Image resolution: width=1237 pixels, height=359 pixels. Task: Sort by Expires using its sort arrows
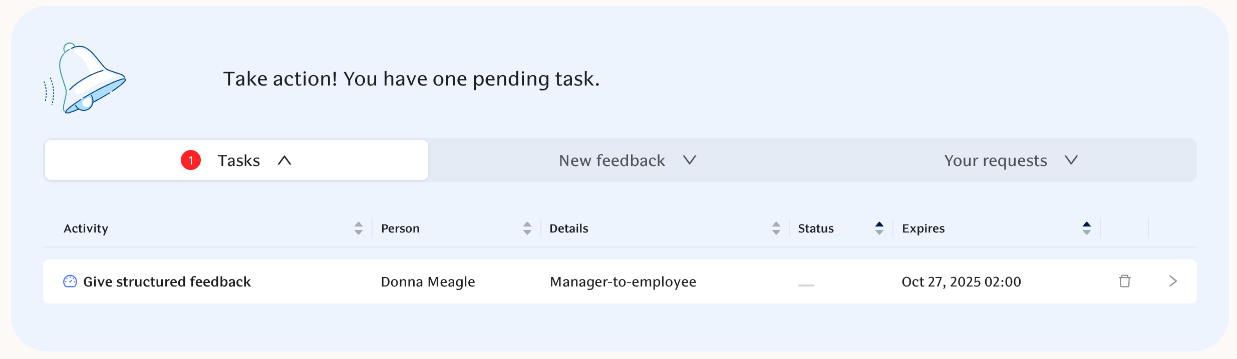(1087, 228)
